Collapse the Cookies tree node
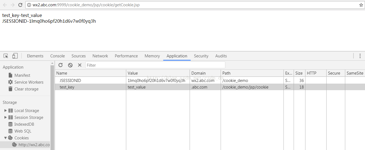The width and height of the screenshot is (365, 150). pos(5,138)
